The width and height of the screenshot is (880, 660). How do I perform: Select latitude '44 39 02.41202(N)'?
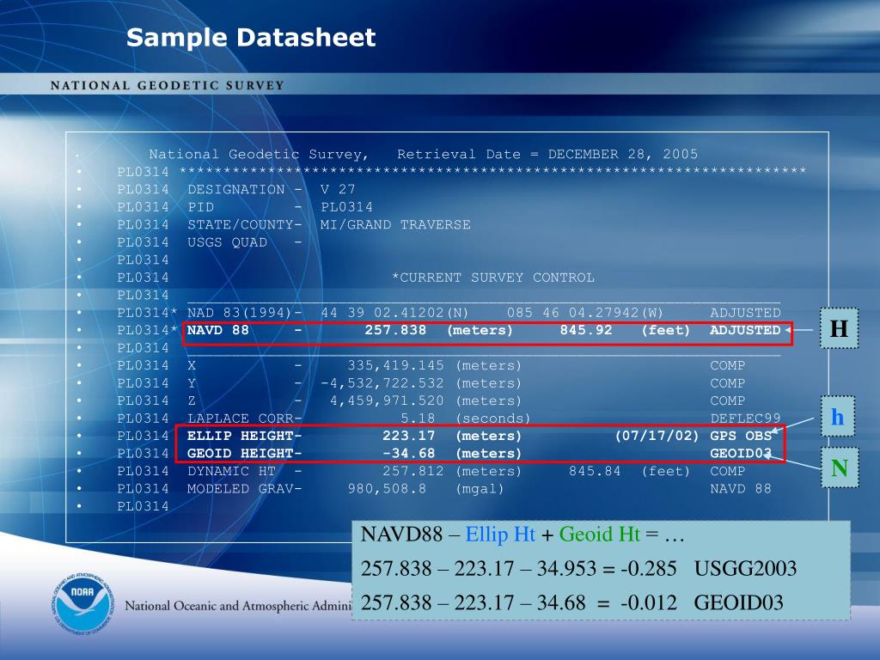click(x=394, y=313)
